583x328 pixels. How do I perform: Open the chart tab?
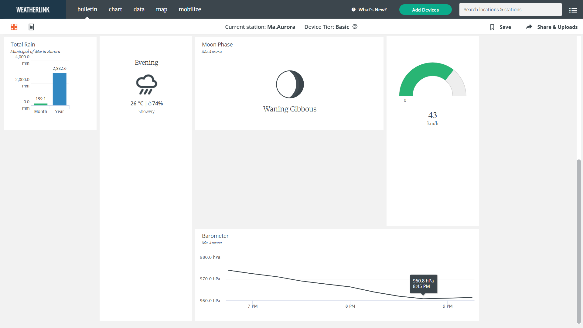coord(115,9)
